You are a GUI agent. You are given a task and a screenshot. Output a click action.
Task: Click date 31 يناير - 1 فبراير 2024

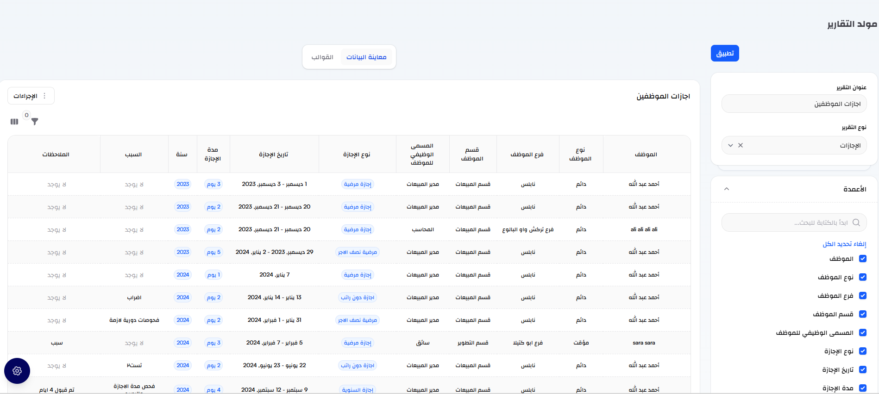[x=275, y=320]
